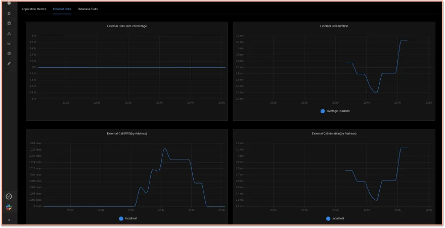Click the circled checkmark sidebar icon
The height and width of the screenshot is (228, 445).
point(9,196)
